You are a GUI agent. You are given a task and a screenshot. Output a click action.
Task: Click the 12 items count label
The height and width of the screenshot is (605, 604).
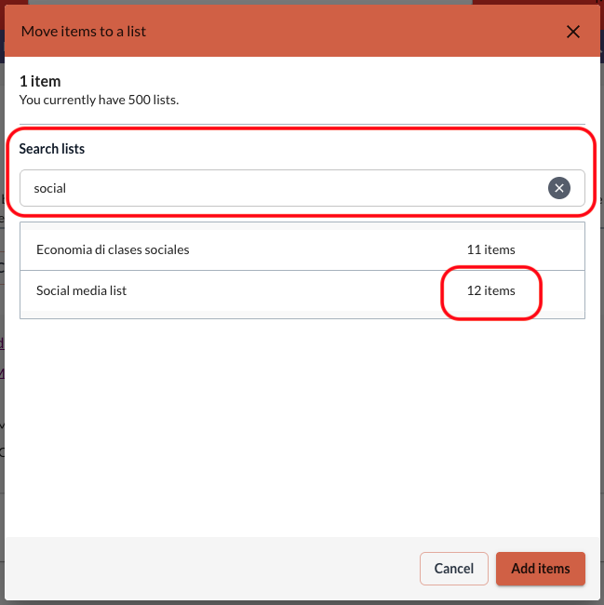(490, 290)
